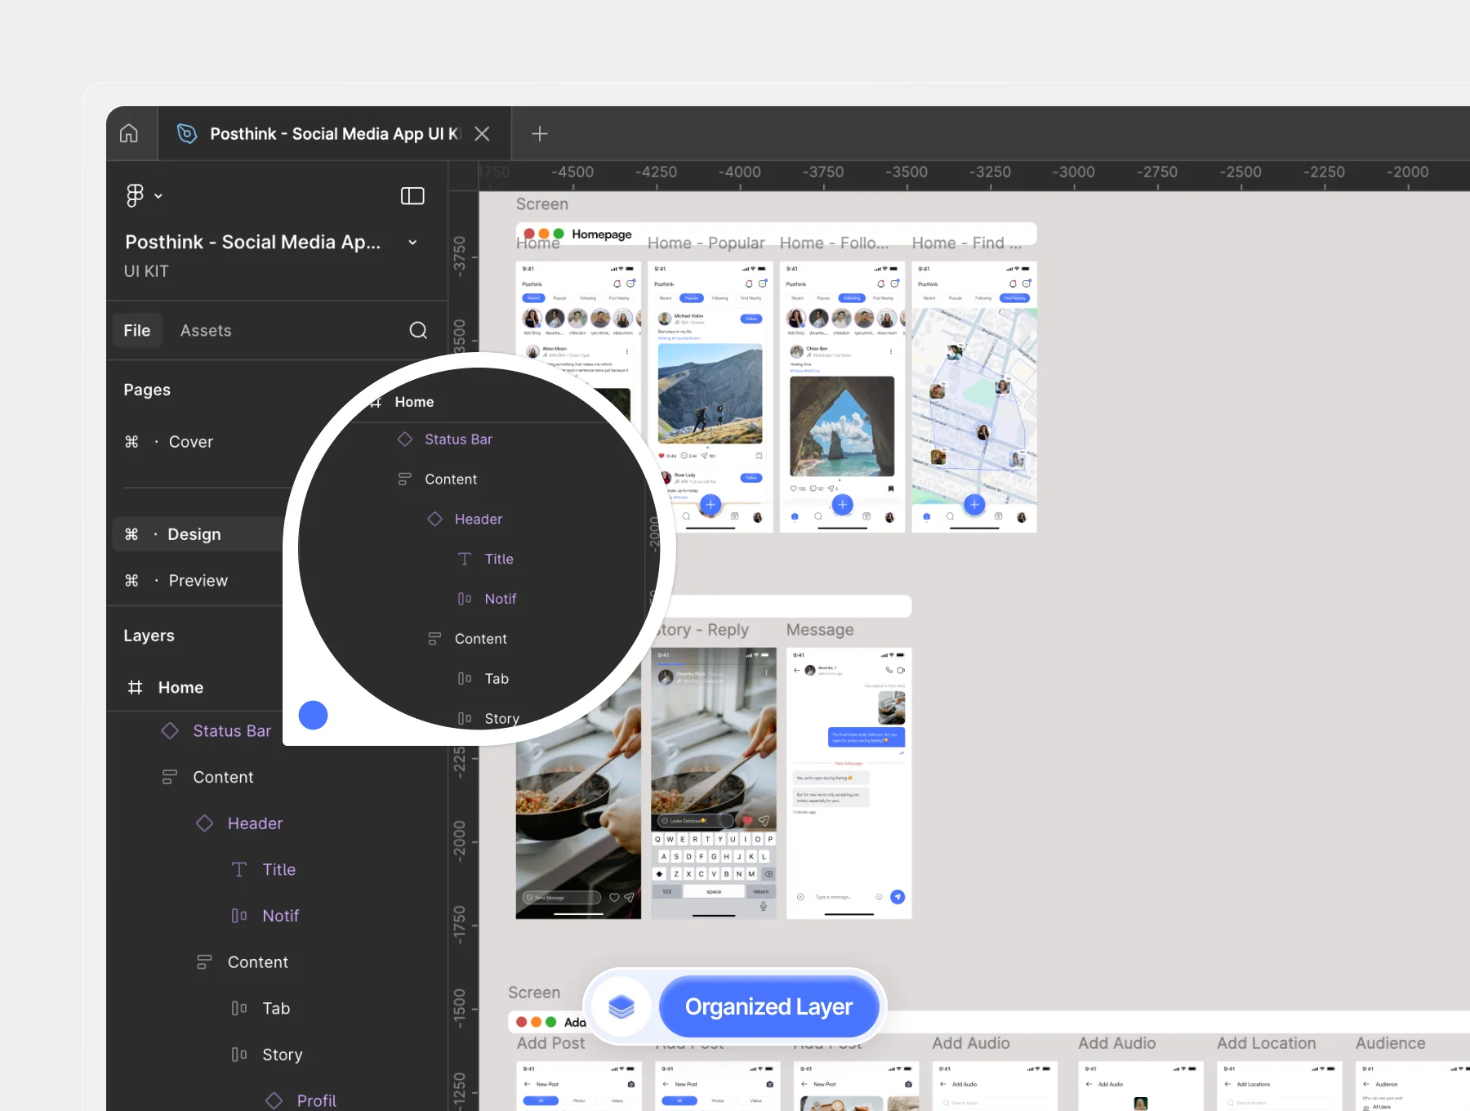The width and height of the screenshot is (1470, 1111).
Task: Select the Tab layer in panel
Action: point(276,1009)
